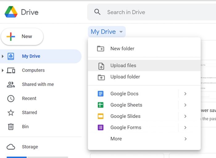This screenshot has height=158, width=216.
Task: Click the Recent clock icon
Action: point(11,98)
